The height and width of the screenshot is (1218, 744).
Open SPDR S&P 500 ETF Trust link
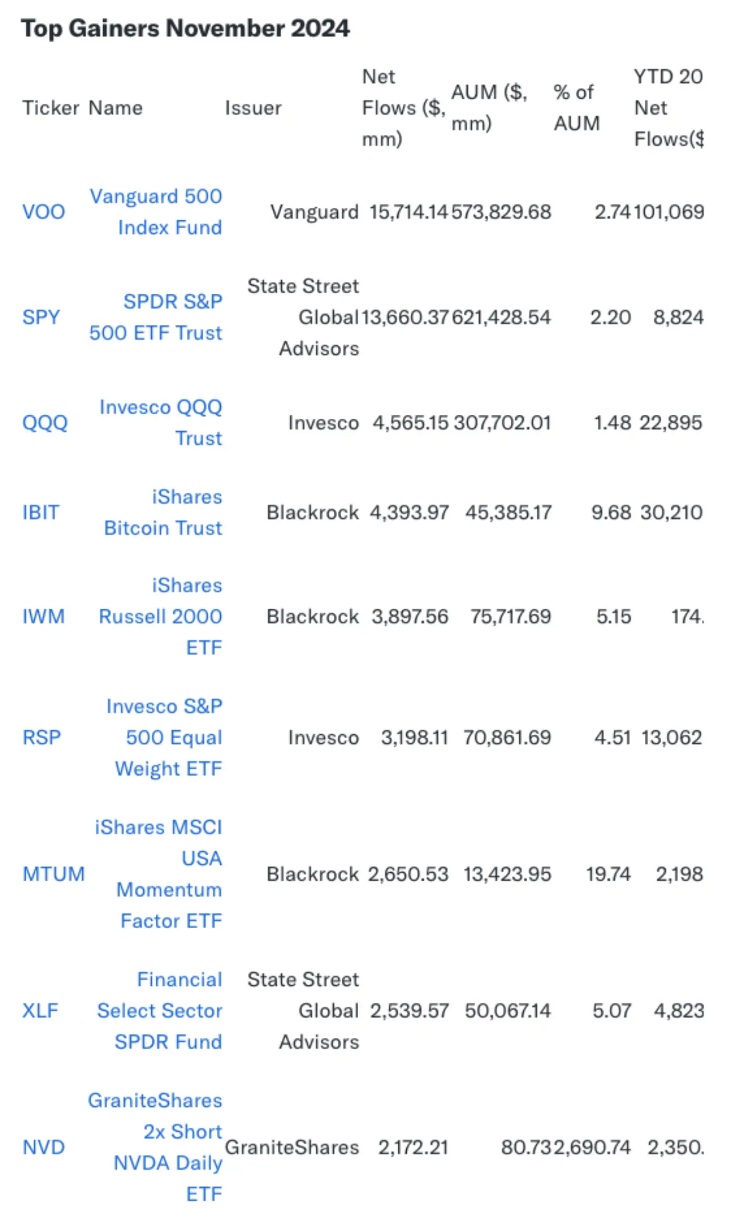(x=156, y=317)
